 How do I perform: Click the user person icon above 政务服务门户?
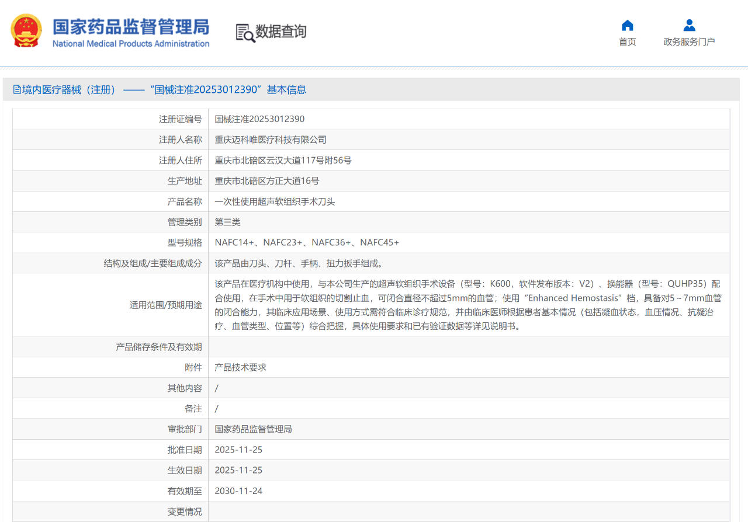pos(689,25)
